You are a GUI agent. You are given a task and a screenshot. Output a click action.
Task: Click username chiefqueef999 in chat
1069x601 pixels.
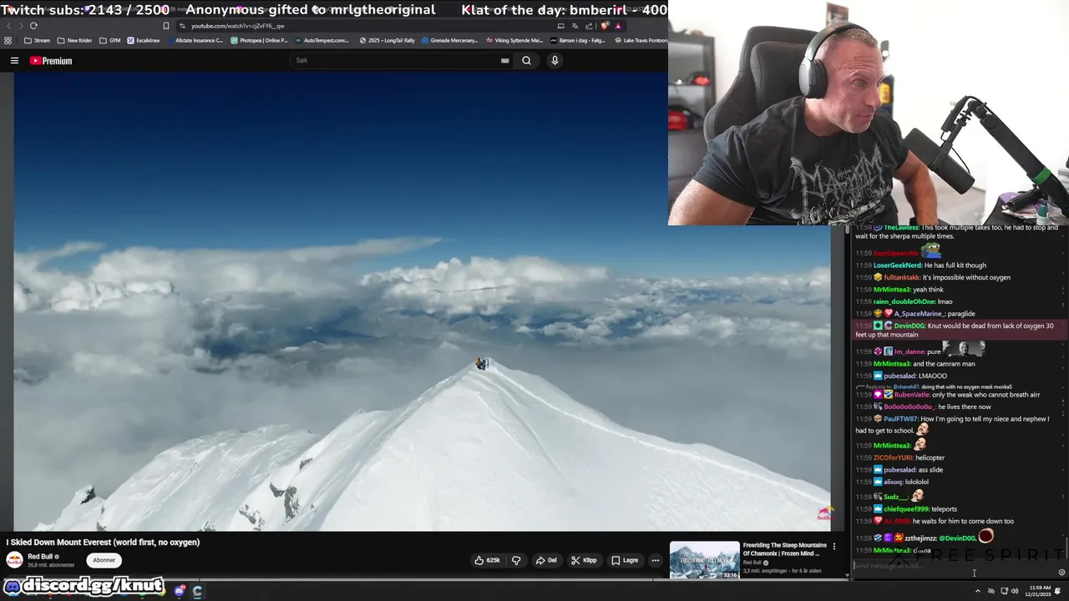point(906,509)
